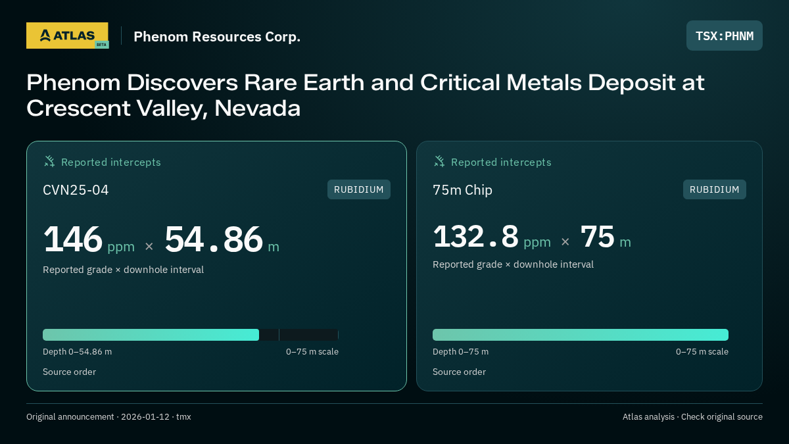Click the 146 ppm grade value
The height and width of the screenshot is (444, 789).
pyautogui.click(x=89, y=240)
